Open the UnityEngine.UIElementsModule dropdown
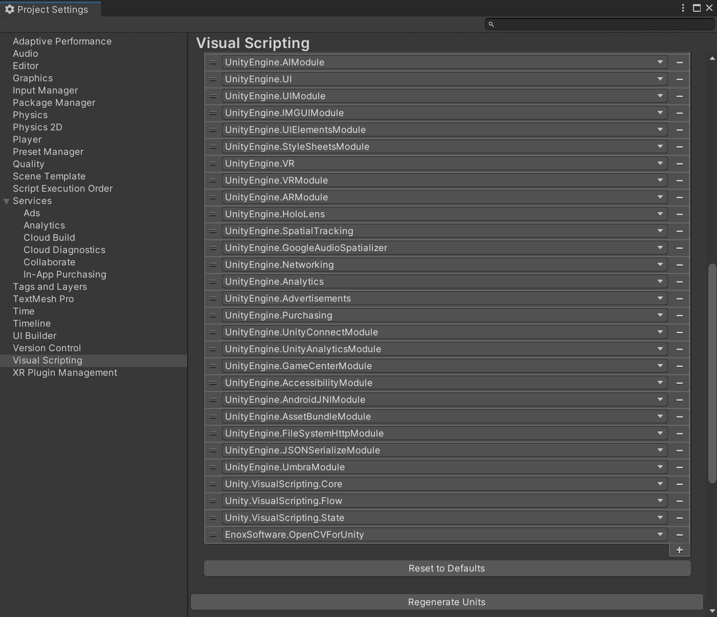Image resolution: width=717 pixels, height=617 pixels. tap(444, 130)
